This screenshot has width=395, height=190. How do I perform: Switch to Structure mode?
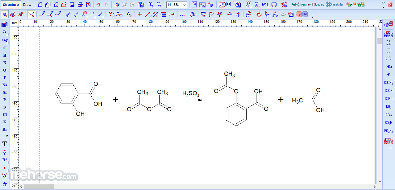(11, 5)
